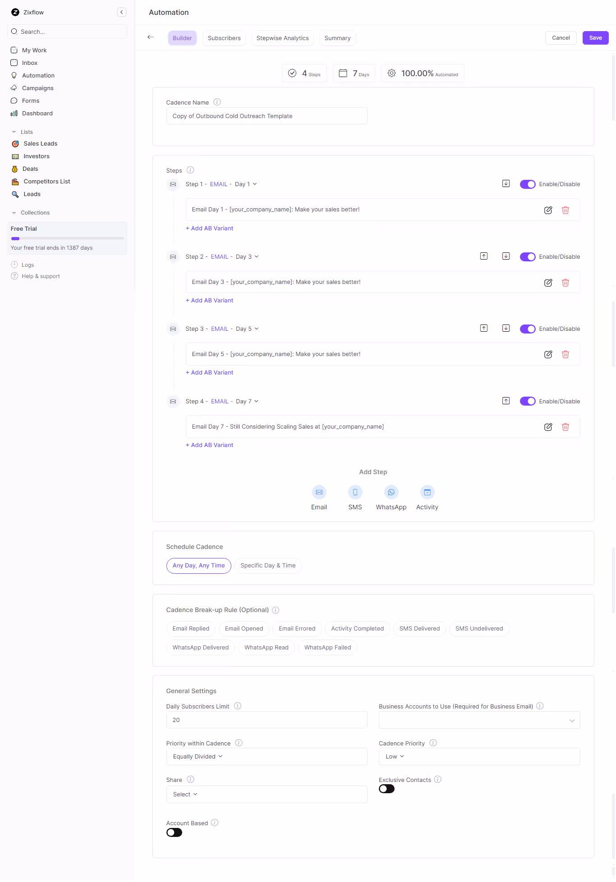
Task: Edit the Email Day 7 template
Action: 548,427
